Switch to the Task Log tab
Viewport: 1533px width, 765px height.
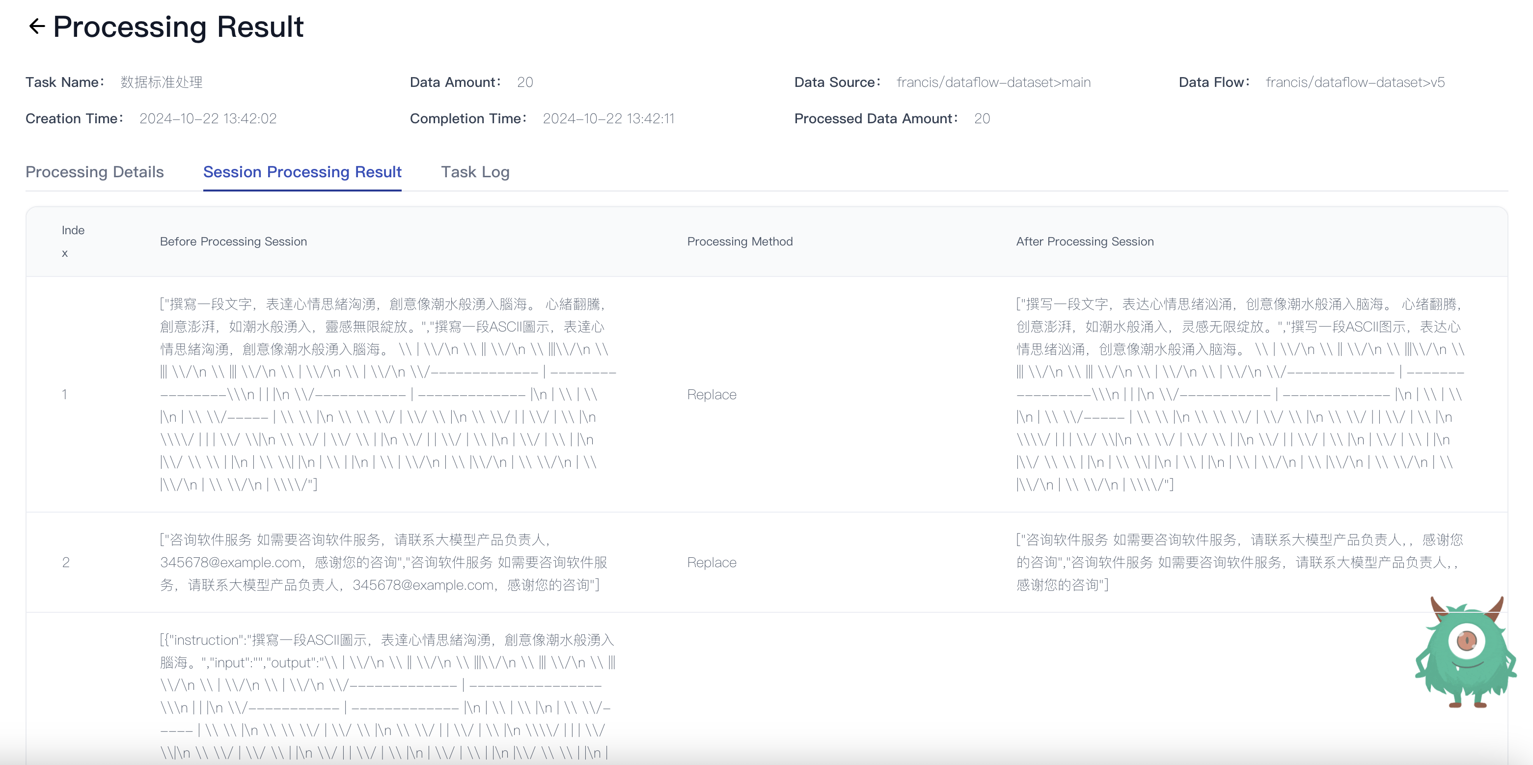coord(474,172)
